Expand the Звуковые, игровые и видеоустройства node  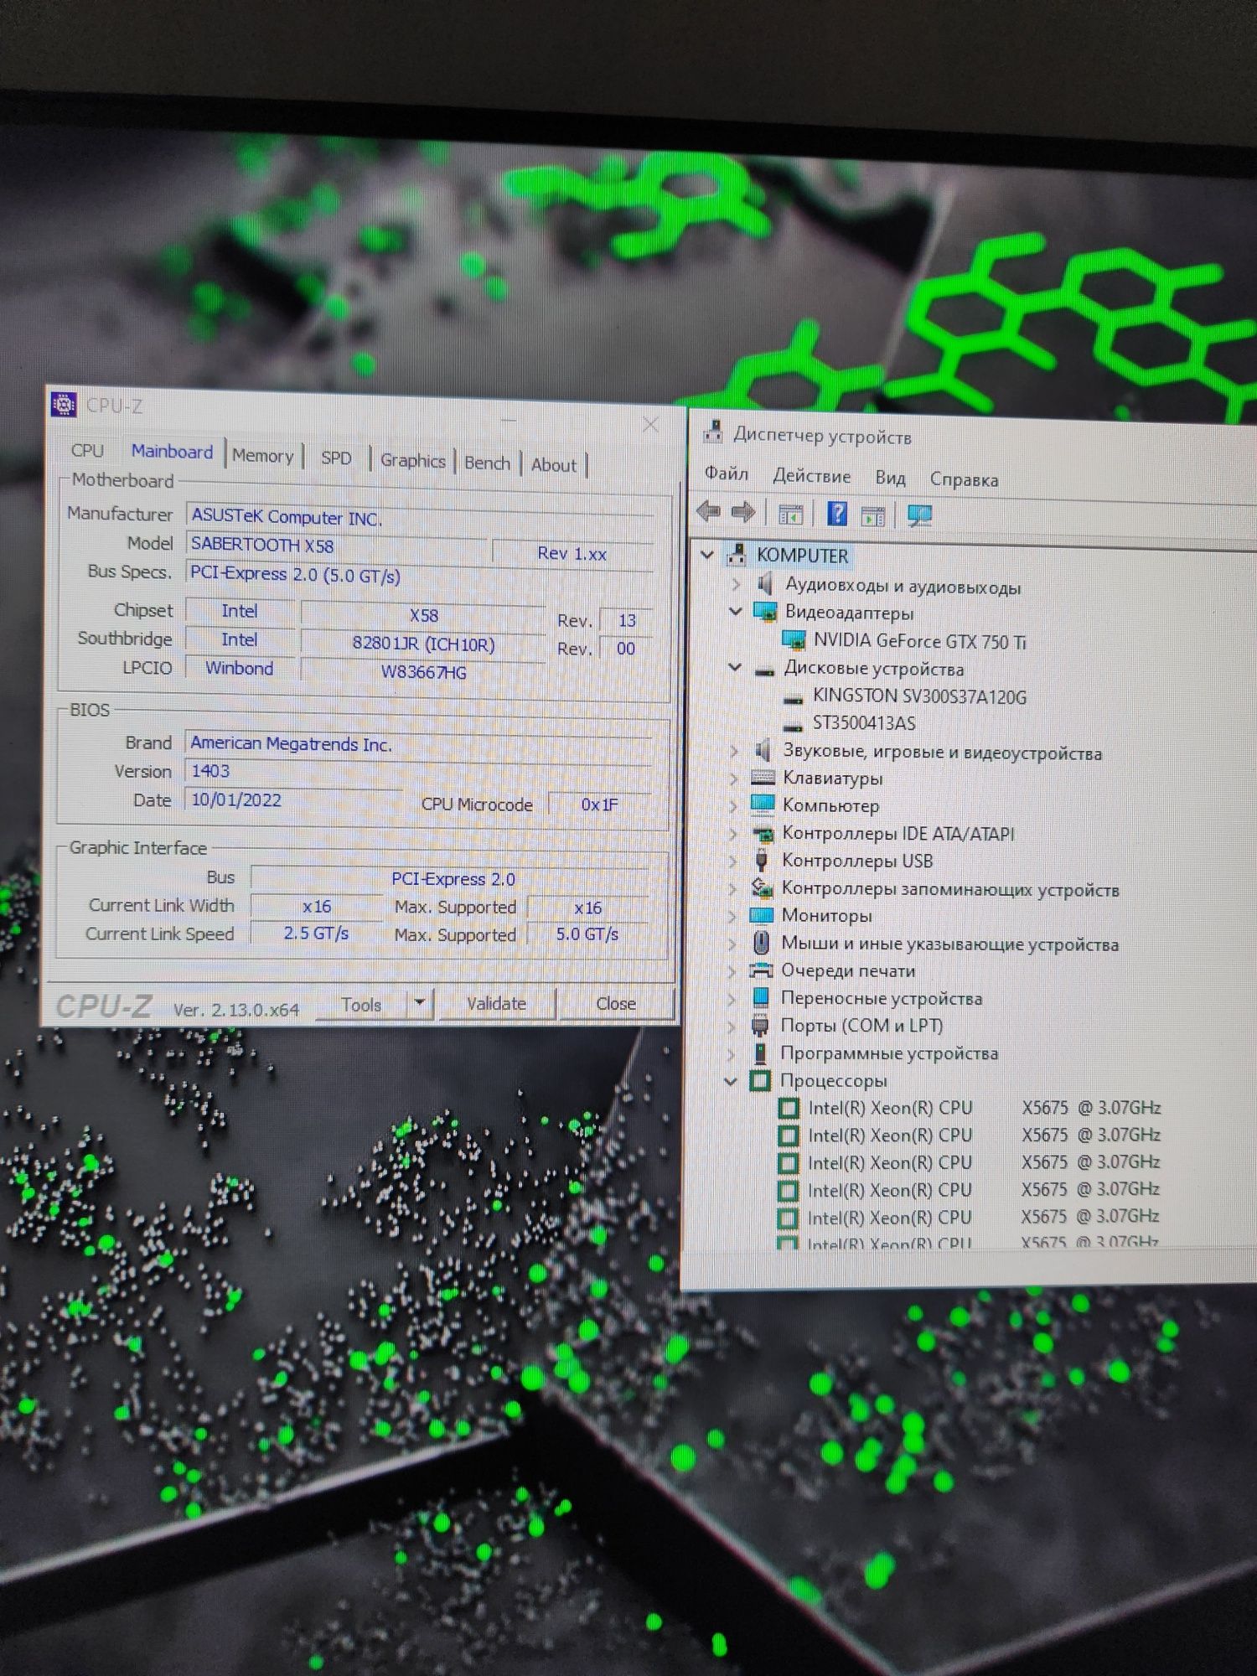point(735,750)
